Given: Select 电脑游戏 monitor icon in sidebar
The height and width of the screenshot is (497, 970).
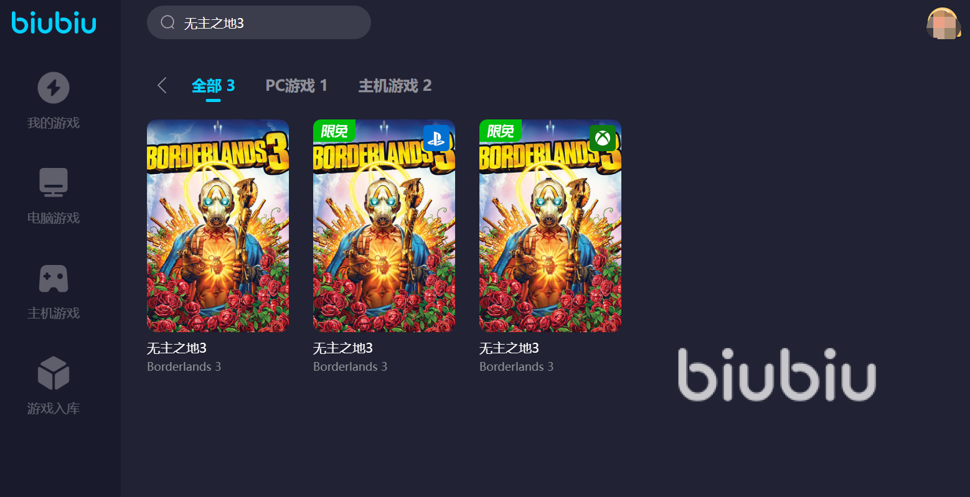Looking at the screenshot, I should coord(54,182).
